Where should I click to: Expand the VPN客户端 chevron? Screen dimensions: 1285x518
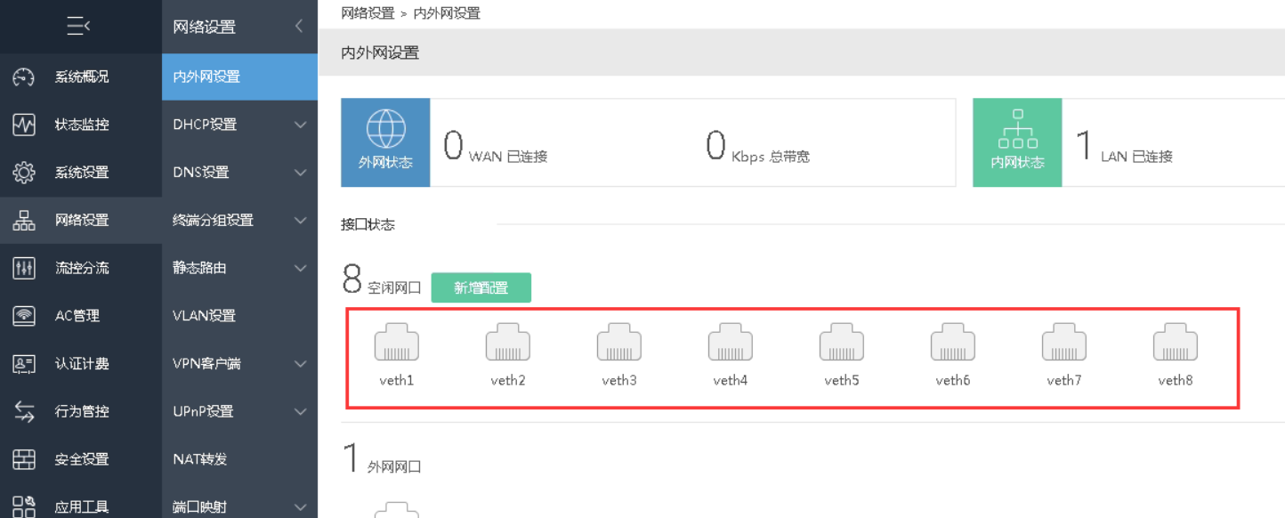[300, 364]
